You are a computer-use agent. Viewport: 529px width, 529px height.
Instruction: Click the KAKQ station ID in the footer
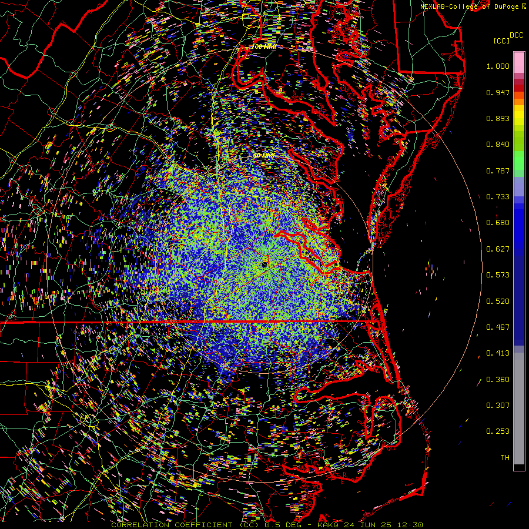point(329,525)
